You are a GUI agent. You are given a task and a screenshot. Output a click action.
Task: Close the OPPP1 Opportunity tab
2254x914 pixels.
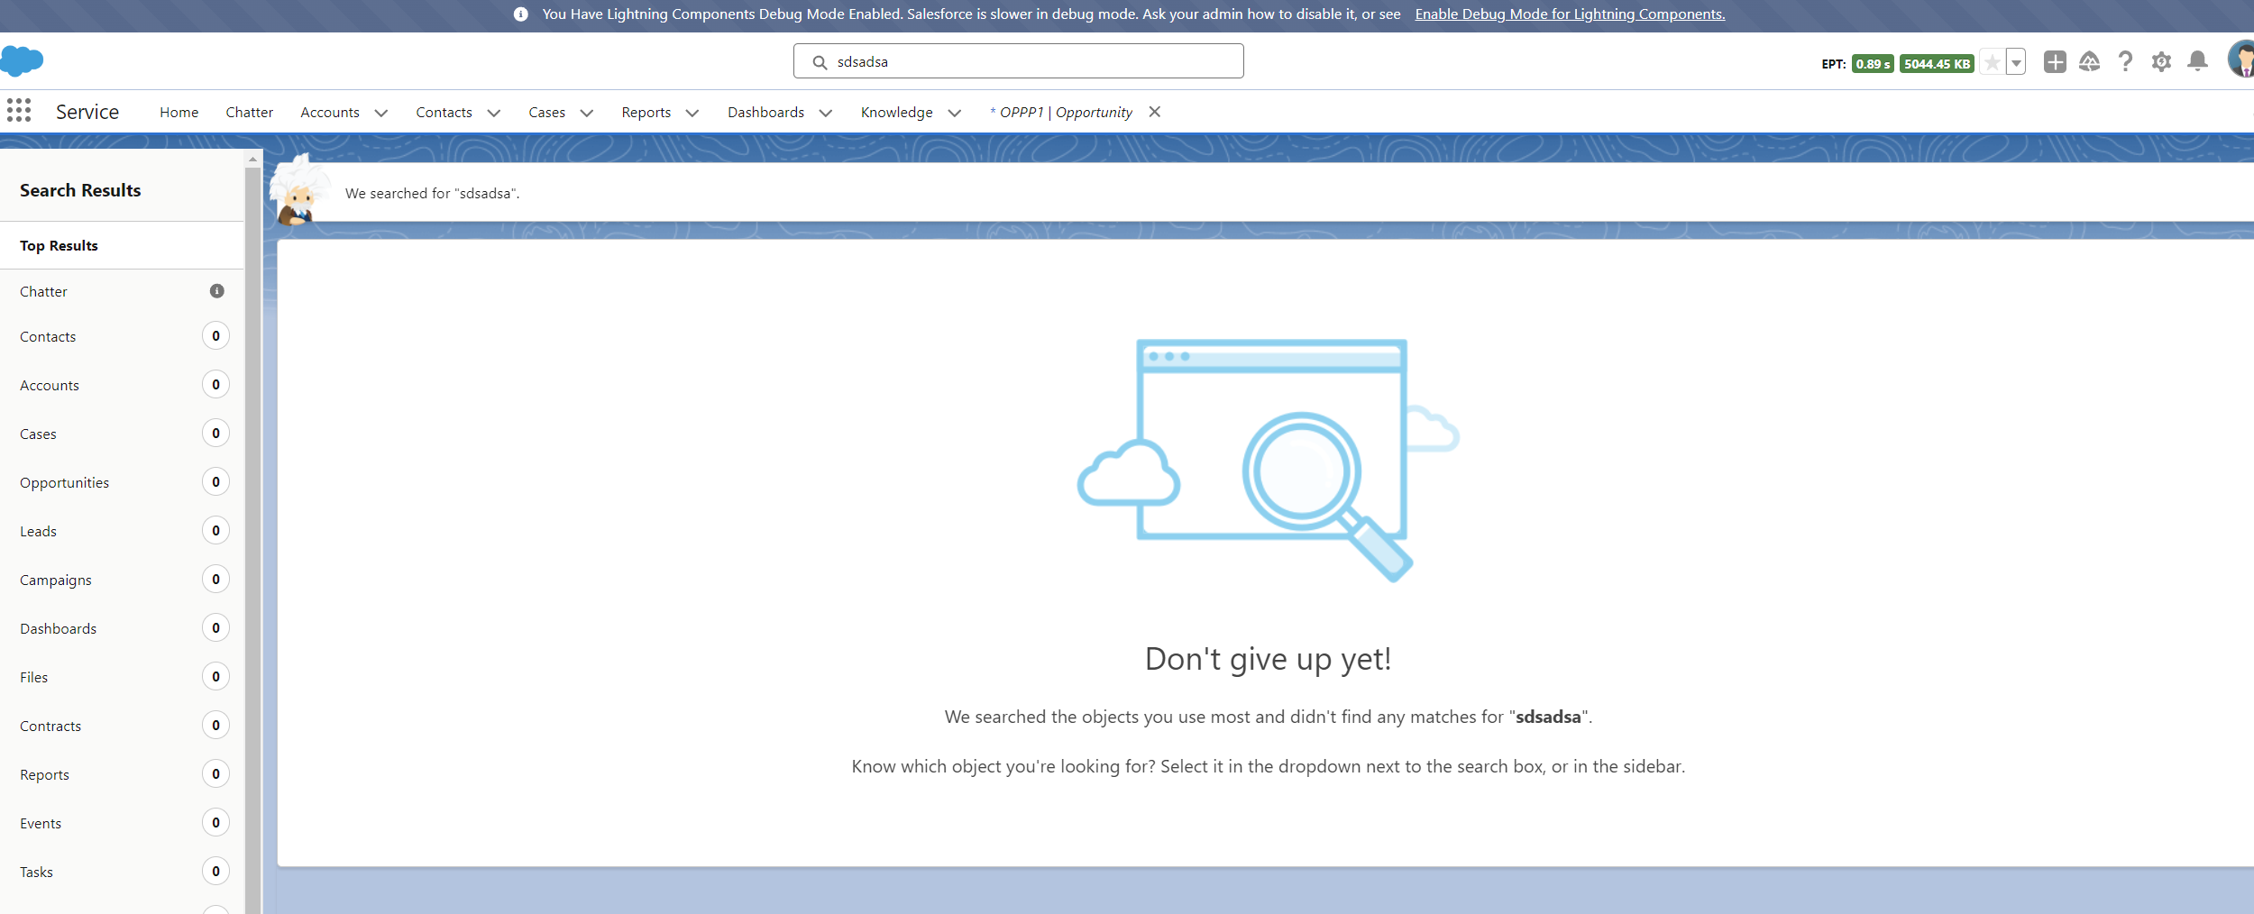1154,112
